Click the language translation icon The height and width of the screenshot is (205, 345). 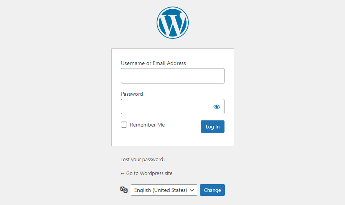[x=124, y=190]
